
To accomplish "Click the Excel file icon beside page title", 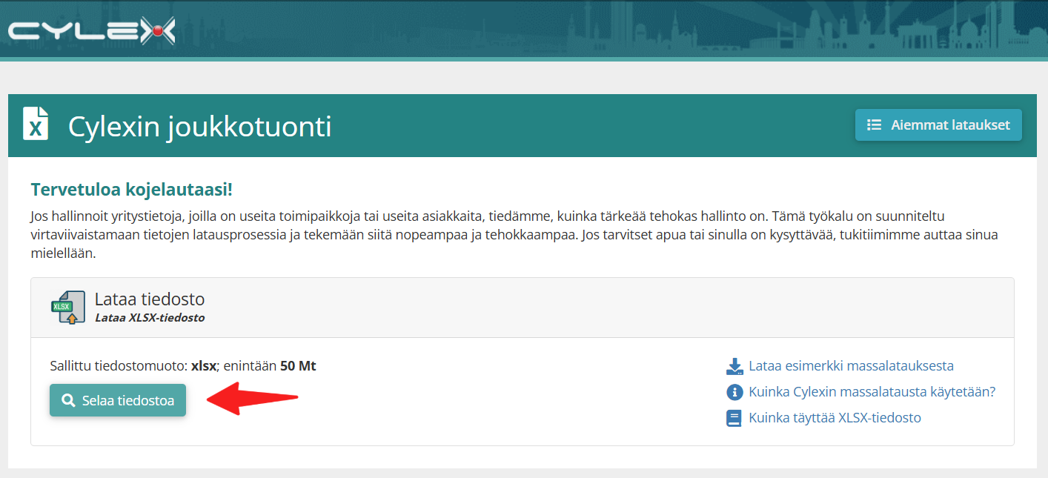I will click(36, 124).
